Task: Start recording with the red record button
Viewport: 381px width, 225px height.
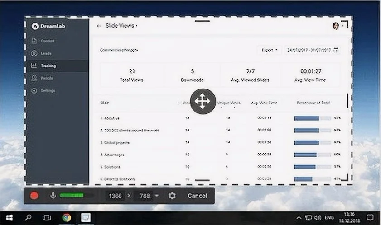Action: tap(34, 196)
